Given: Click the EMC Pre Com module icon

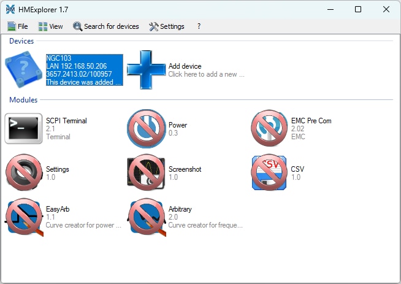Looking at the screenshot, I should tap(269, 129).
